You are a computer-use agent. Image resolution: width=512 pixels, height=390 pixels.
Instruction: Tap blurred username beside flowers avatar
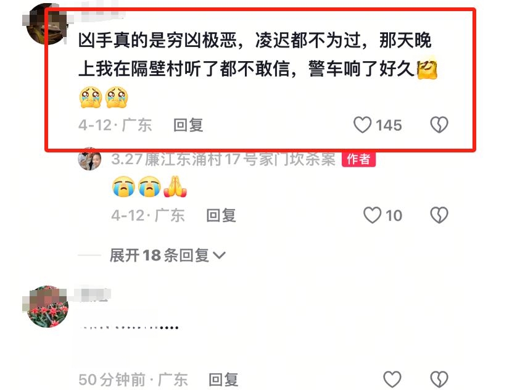point(92,294)
